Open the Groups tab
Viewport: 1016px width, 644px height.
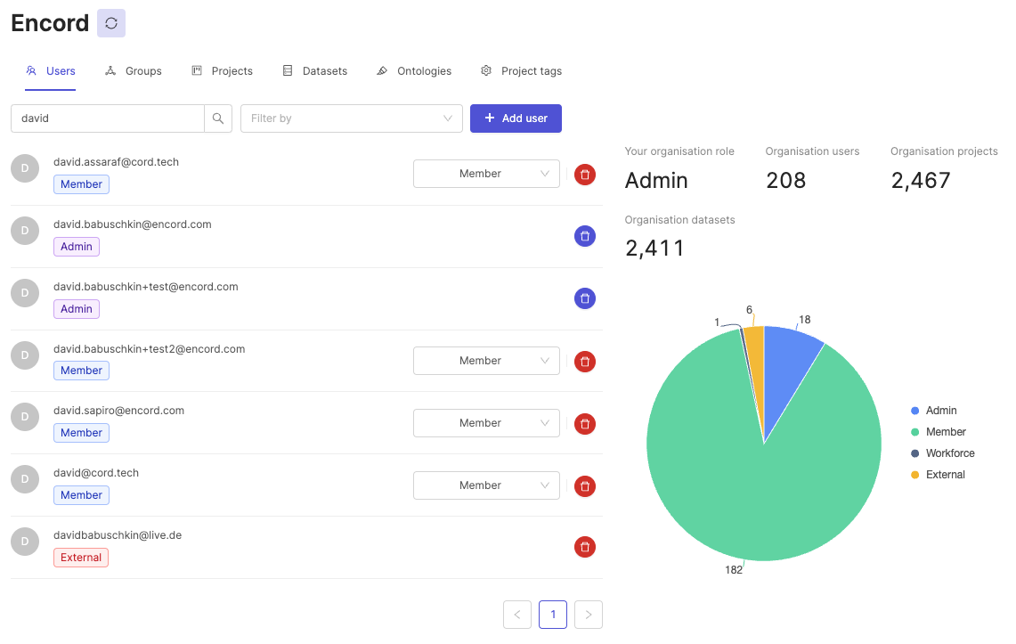(x=134, y=71)
